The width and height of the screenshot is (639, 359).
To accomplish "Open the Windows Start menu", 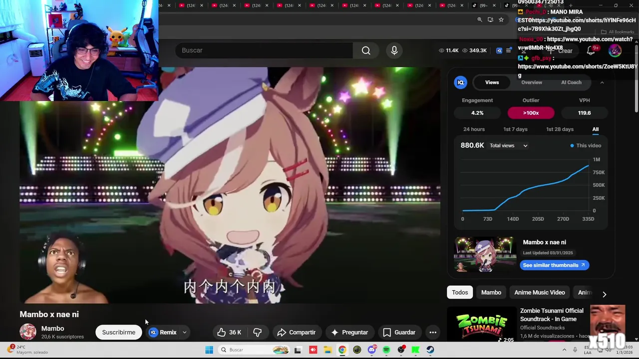I will (x=209, y=350).
